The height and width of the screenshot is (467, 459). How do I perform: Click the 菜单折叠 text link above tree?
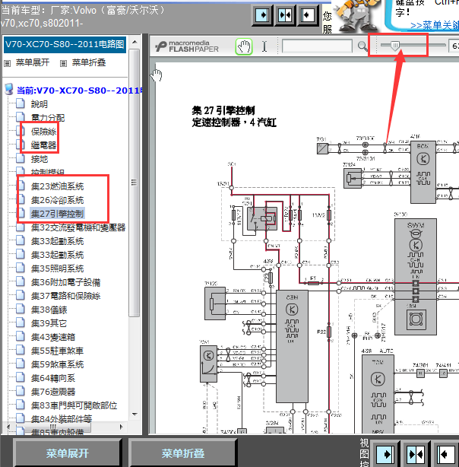89,62
